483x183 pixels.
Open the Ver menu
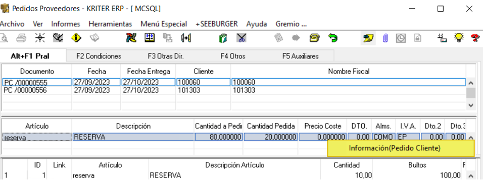pyautogui.click(x=38, y=24)
